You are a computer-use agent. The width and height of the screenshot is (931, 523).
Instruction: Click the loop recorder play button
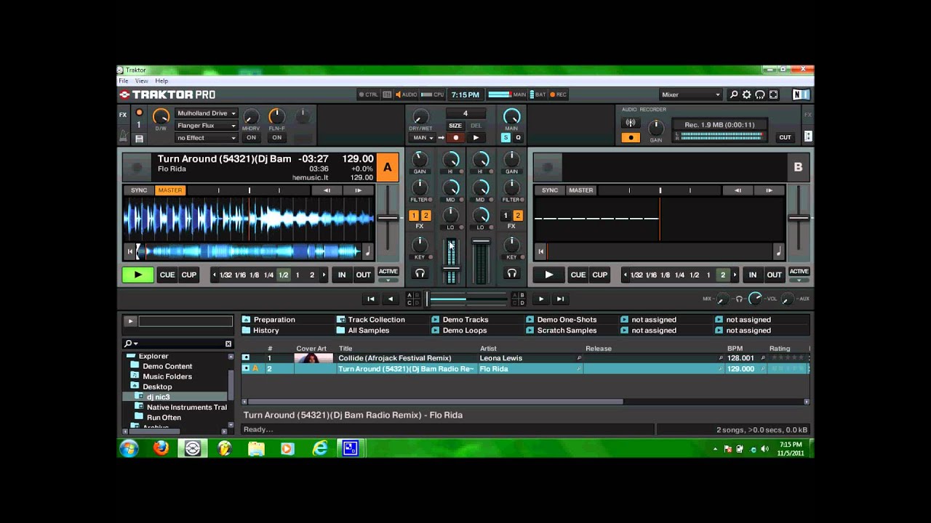[476, 137]
